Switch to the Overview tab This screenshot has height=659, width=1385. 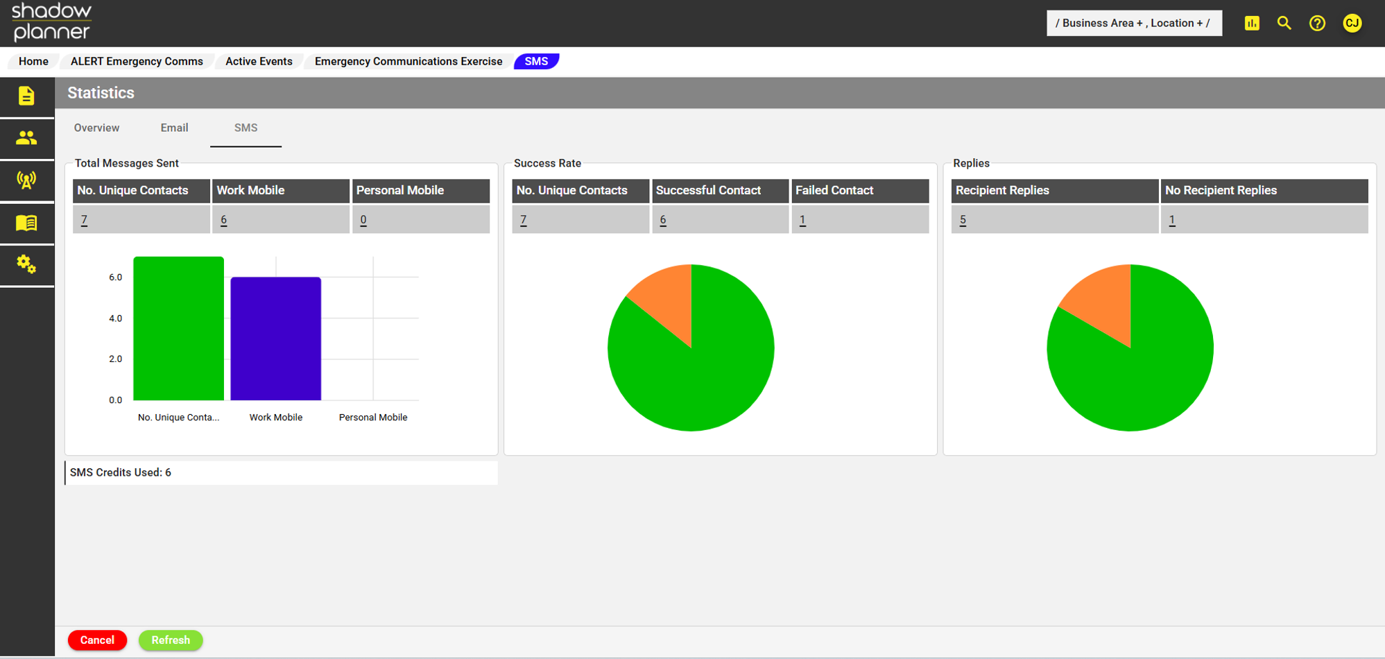click(x=96, y=128)
